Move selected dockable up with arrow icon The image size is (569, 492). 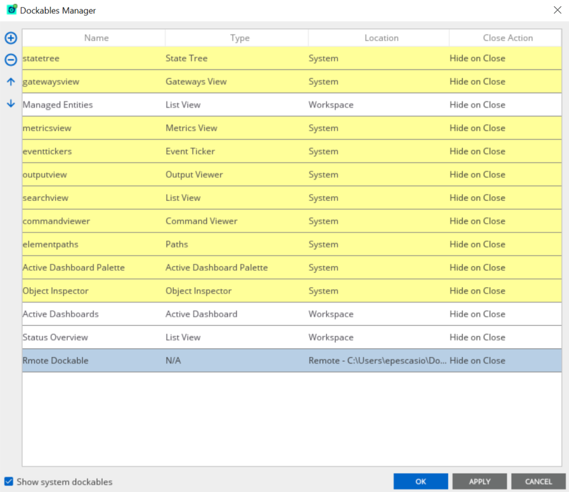[x=11, y=82]
